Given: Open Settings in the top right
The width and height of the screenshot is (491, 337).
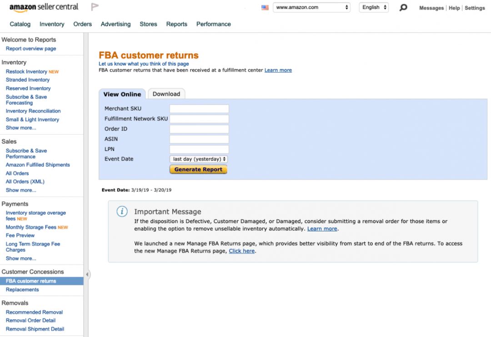Looking at the screenshot, I should point(475,8).
